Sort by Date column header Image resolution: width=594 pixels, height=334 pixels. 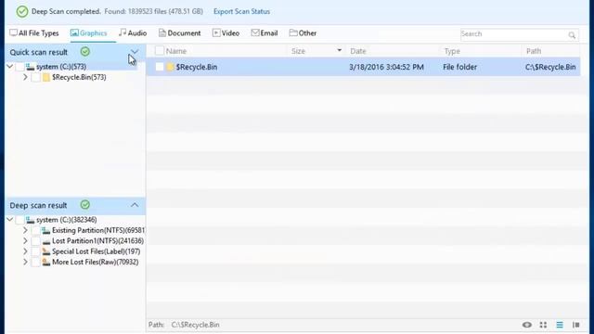358,51
